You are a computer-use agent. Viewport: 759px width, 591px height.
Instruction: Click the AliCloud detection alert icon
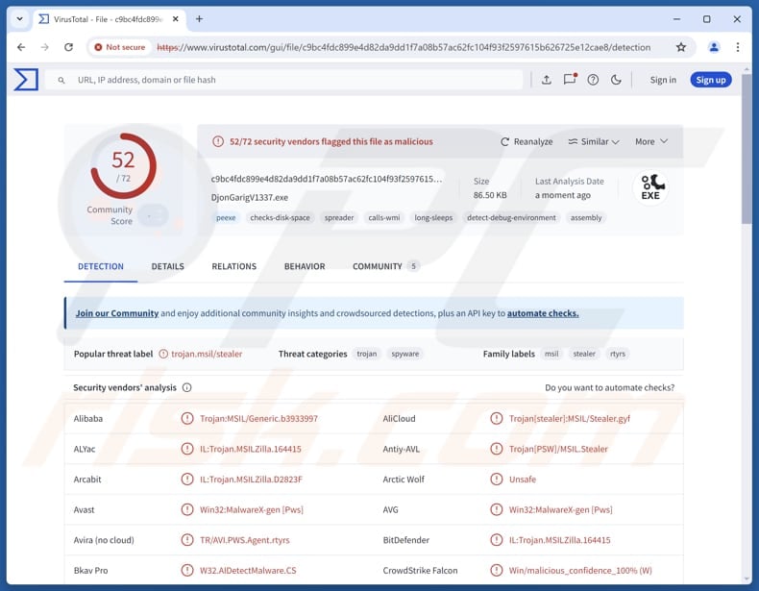(496, 418)
